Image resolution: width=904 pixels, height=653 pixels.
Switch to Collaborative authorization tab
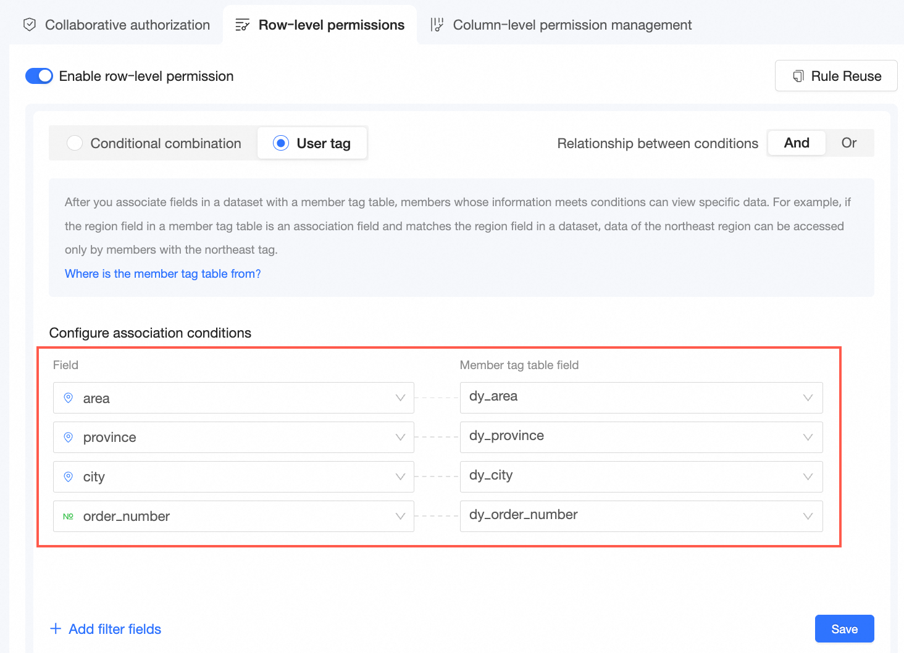point(127,25)
